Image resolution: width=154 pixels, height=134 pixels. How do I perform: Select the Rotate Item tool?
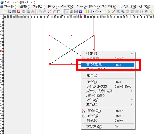click(118, 12)
